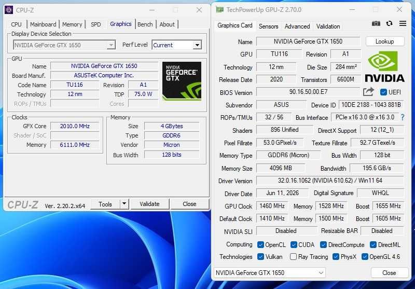The image size is (415, 289).
Task: Click the ASUSTeK Computer Inc. value
Action: pos(104,75)
